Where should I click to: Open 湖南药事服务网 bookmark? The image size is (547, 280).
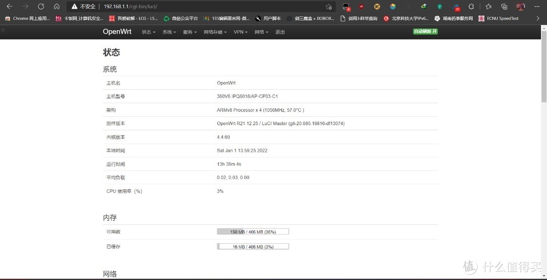pos(453,18)
